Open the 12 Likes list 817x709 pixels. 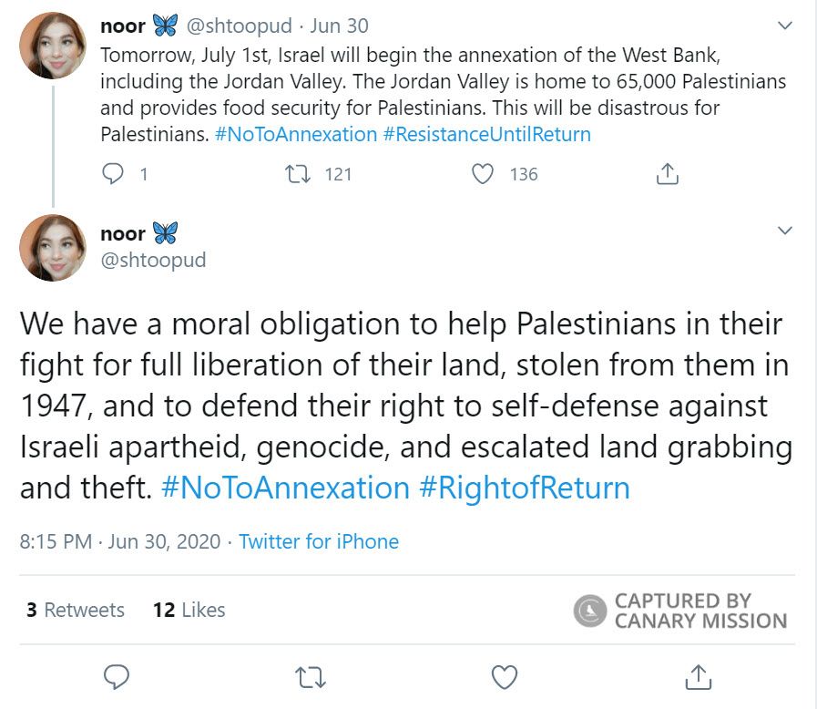pos(188,611)
